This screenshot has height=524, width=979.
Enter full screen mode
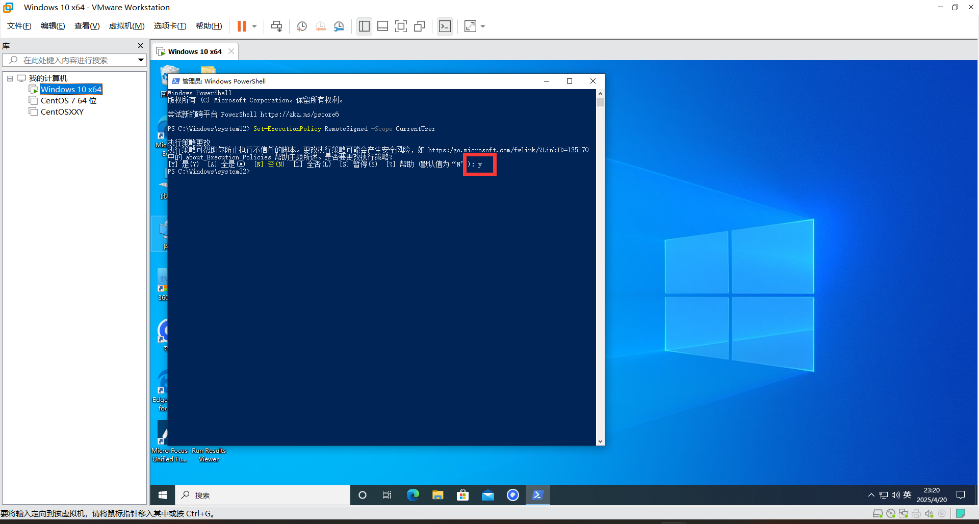coord(401,26)
